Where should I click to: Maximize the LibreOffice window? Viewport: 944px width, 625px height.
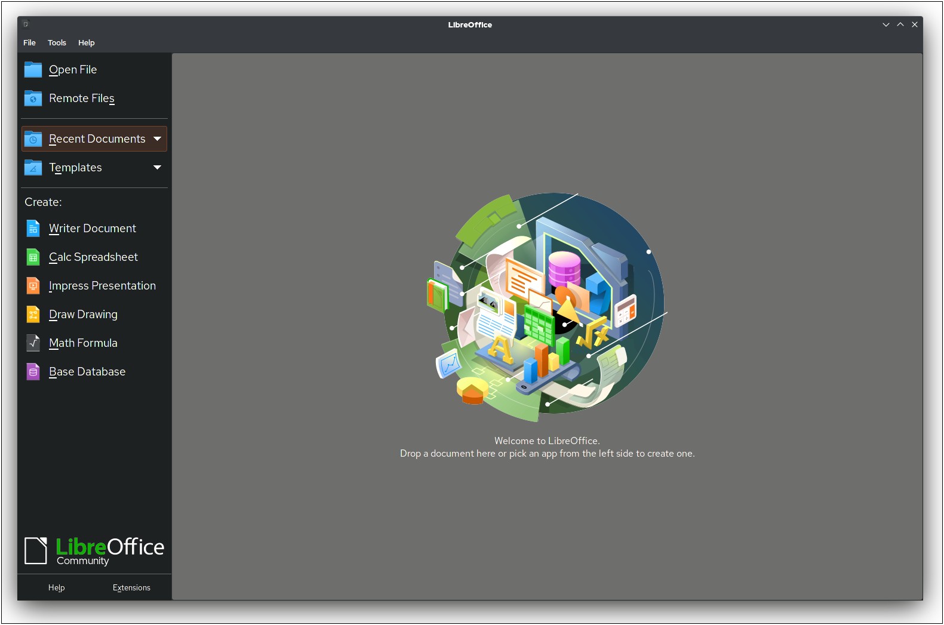point(900,24)
